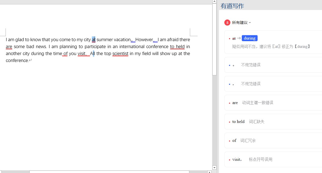This screenshot has height=173, width=322.
Task: Click the red suggestion count badge
Action: pyautogui.click(x=227, y=23)
